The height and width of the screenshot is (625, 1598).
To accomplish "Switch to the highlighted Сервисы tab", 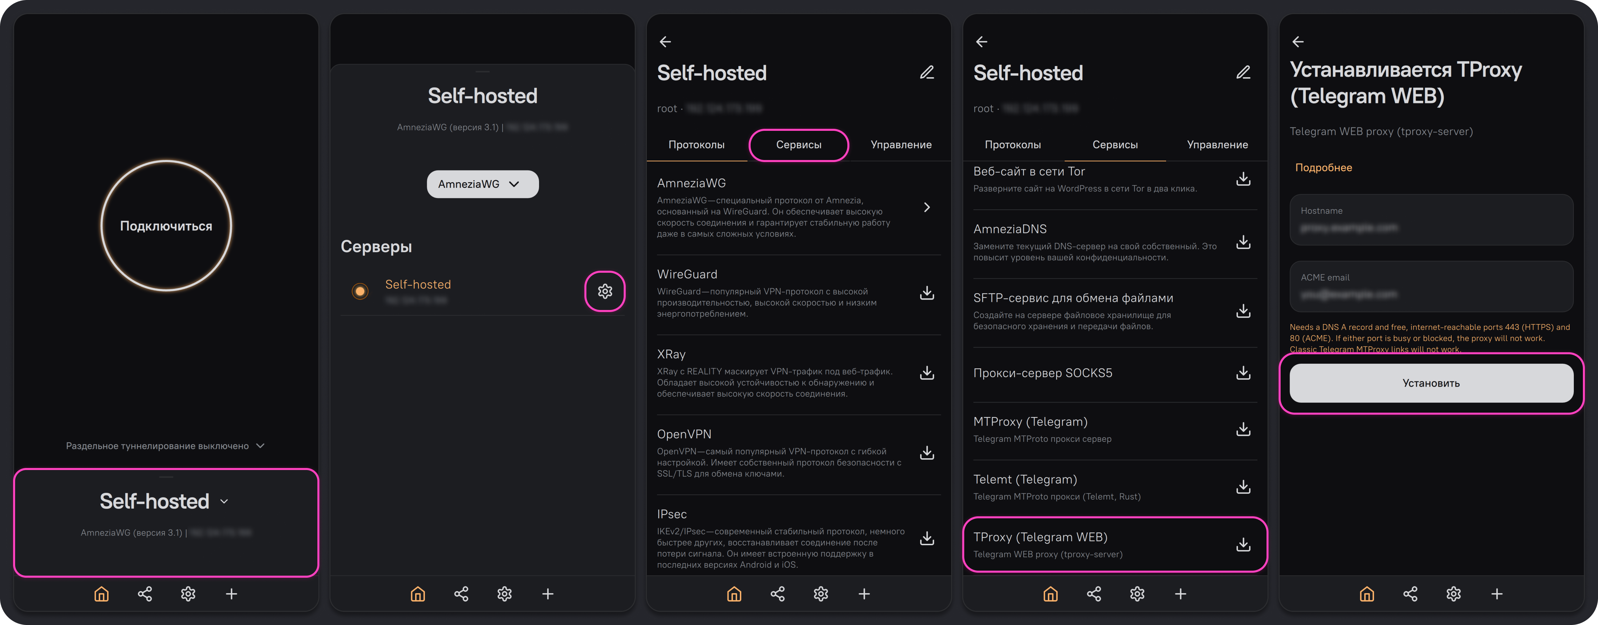I will coord(798,145).
